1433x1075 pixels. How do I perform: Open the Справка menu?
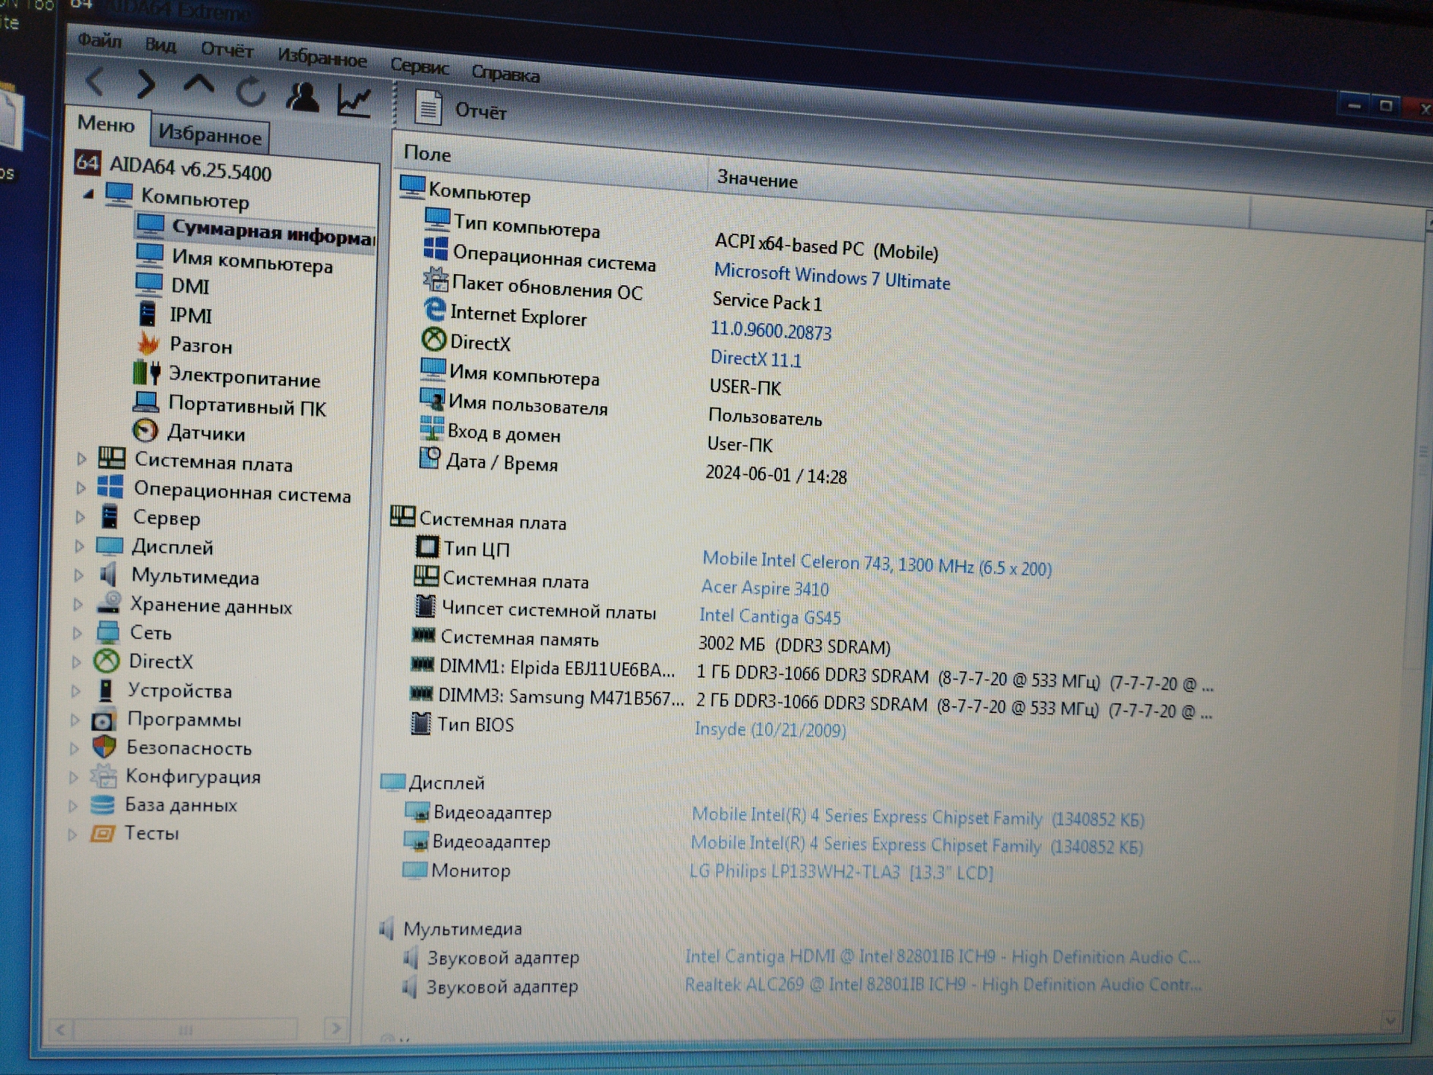[505, 73]
